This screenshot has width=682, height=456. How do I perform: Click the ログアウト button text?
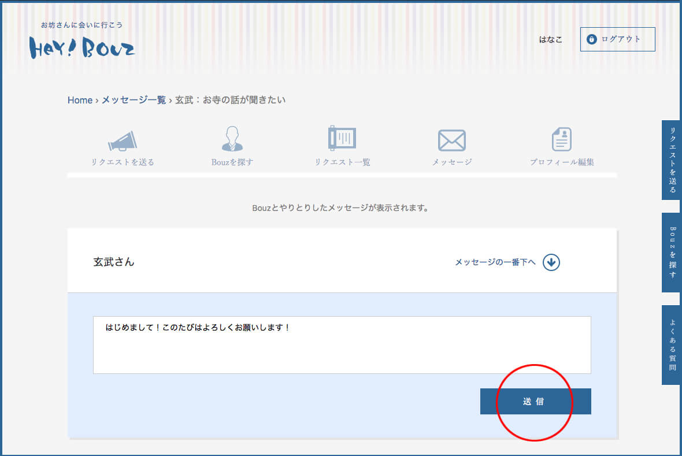point(621,39)
